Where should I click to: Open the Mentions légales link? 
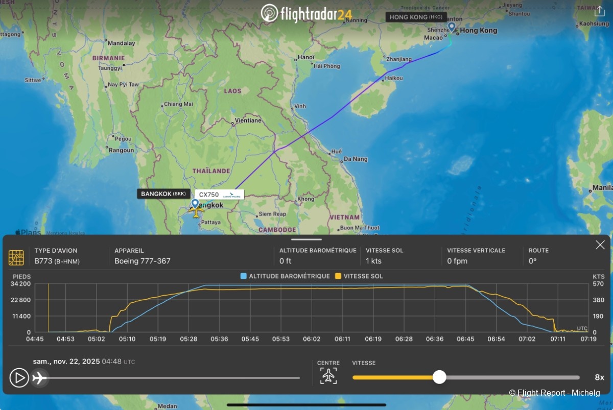[x=66, y=233]
